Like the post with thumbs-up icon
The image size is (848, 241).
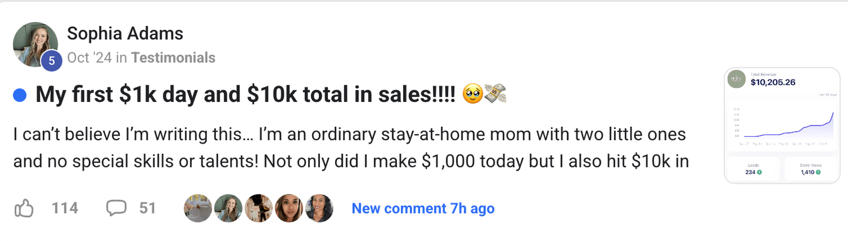24,209
